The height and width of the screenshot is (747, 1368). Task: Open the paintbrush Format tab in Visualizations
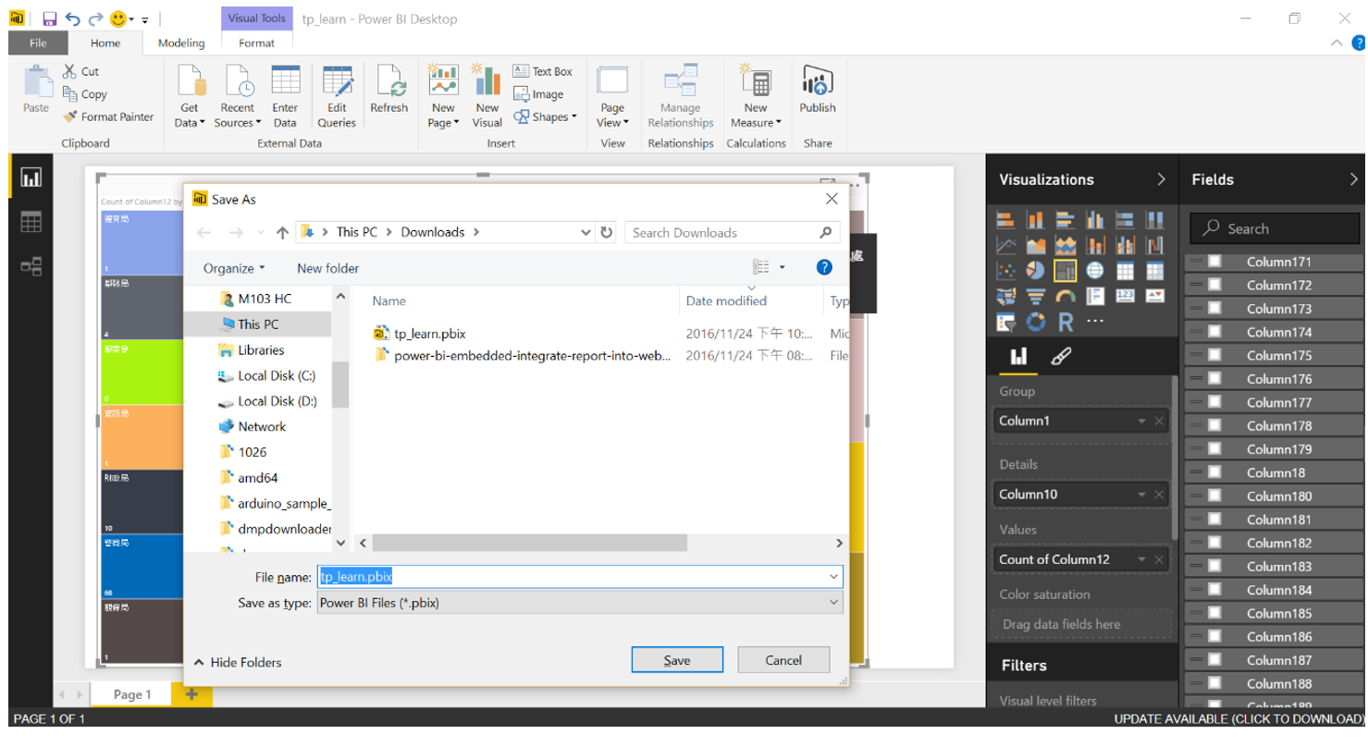1061,357
